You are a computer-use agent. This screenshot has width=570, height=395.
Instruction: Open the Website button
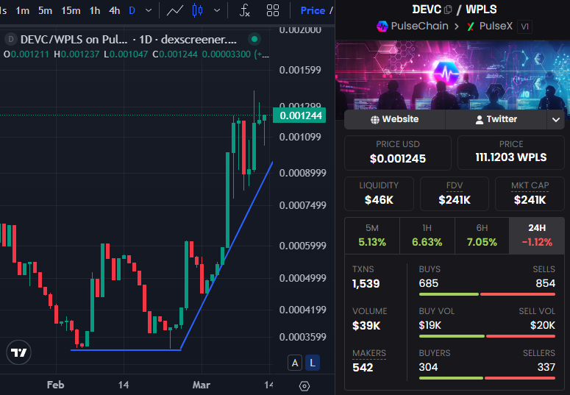pyautogui.click(x=395, y=119)
